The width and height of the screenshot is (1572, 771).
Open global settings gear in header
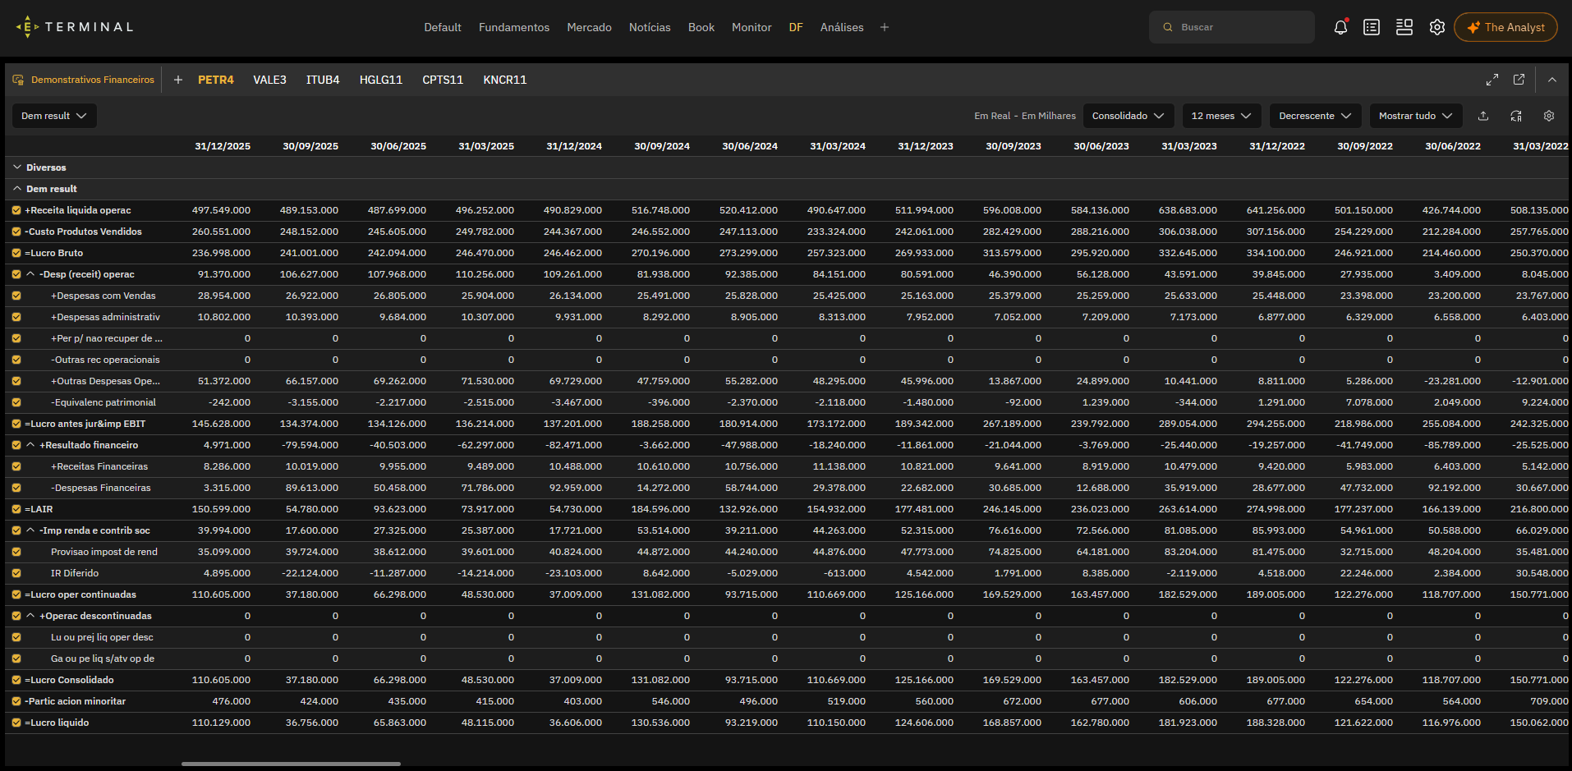1436,27
